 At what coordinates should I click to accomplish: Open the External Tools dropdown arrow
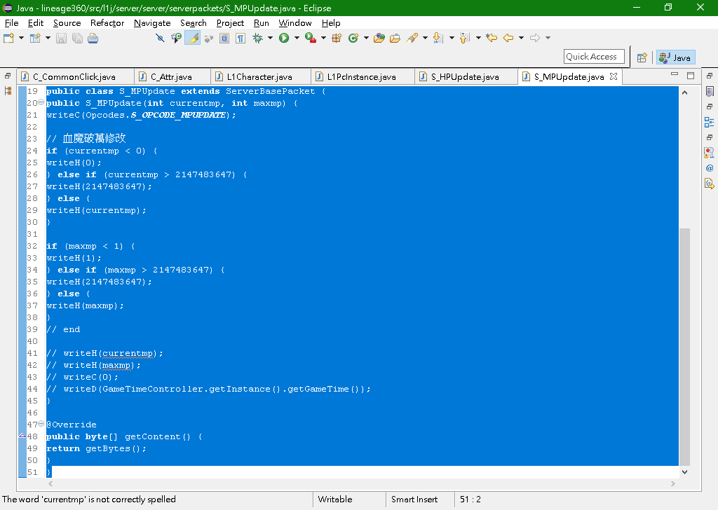(323, 38)
